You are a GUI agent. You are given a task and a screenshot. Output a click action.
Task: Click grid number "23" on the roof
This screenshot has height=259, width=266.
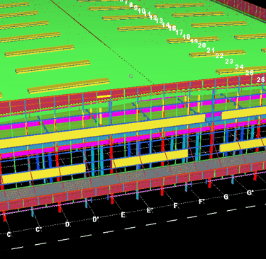(x=229, y=62)
